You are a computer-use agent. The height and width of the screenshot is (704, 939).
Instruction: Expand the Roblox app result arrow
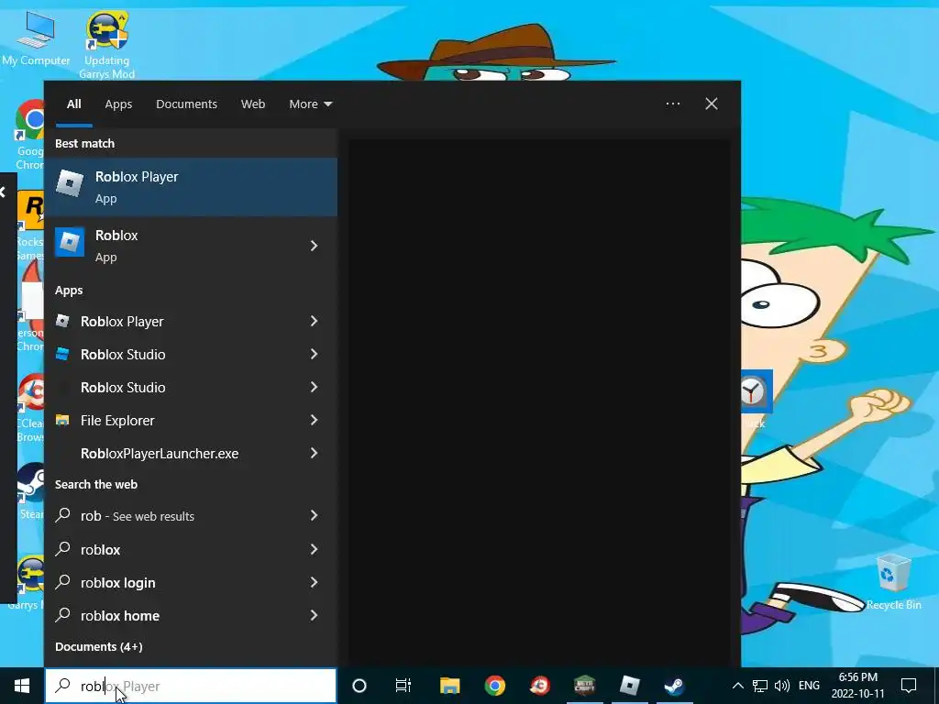314,246
